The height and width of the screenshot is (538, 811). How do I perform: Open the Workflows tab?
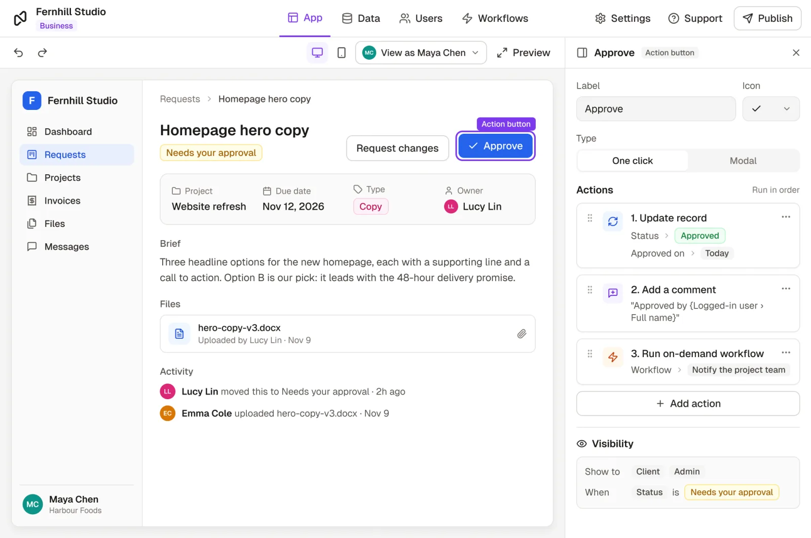coord(495,18)
